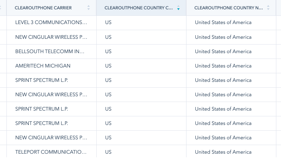
Task: Select US in the Ameritech Michigan row
Action: [x=108, y=66]
